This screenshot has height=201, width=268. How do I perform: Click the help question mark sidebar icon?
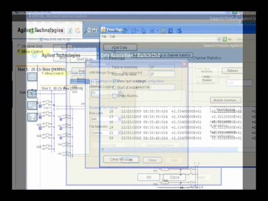[x=32, y=117]
